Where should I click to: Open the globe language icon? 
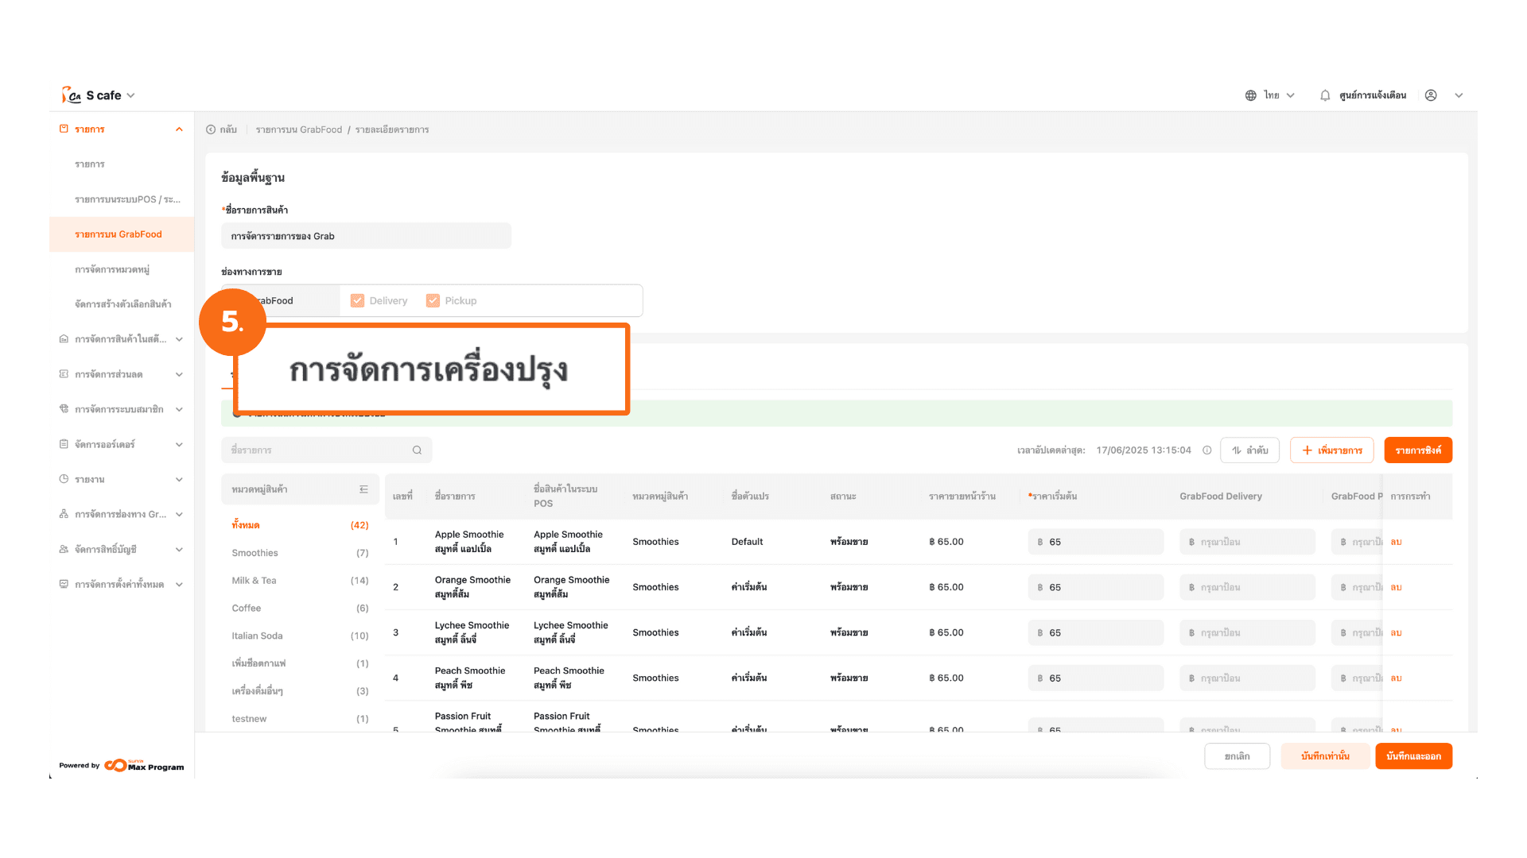[1251, 95]
